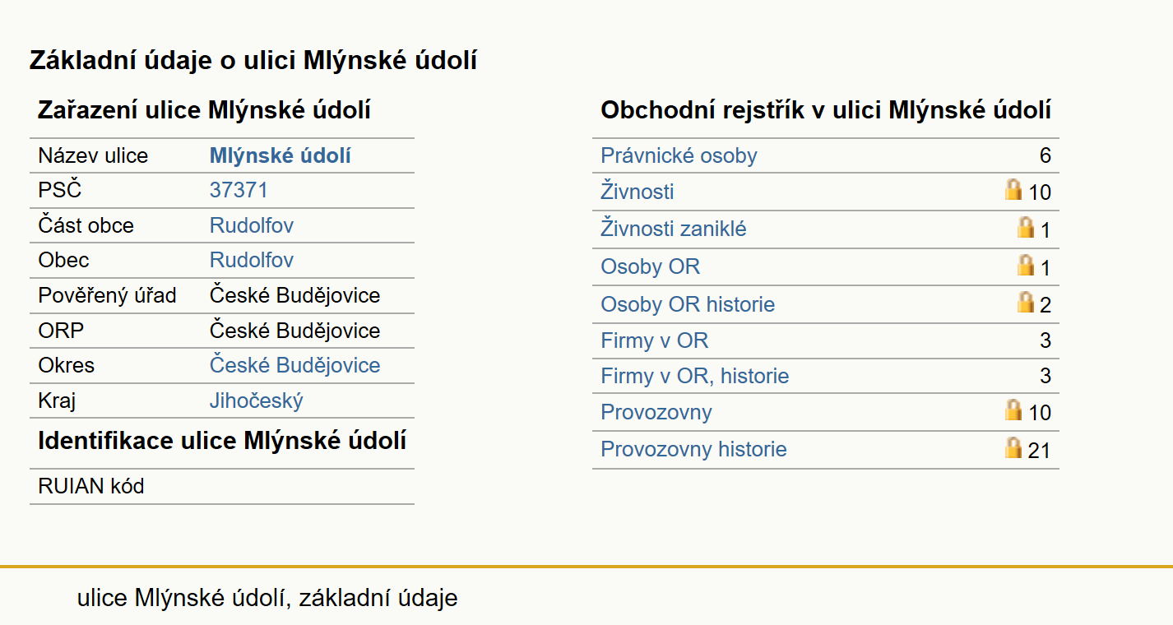Click the lock icon in Provozovny row
Screen dimensions: 1173x625
[x=1013, y=410]
